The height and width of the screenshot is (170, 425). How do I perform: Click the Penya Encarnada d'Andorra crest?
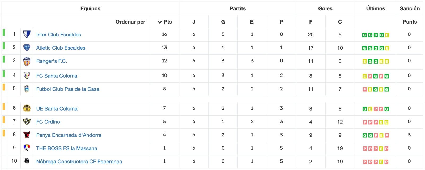tap(27, 135)
